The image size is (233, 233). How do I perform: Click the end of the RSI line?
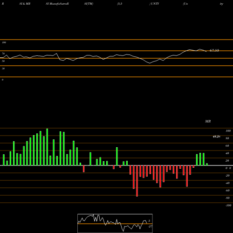[x=206, y=51]
